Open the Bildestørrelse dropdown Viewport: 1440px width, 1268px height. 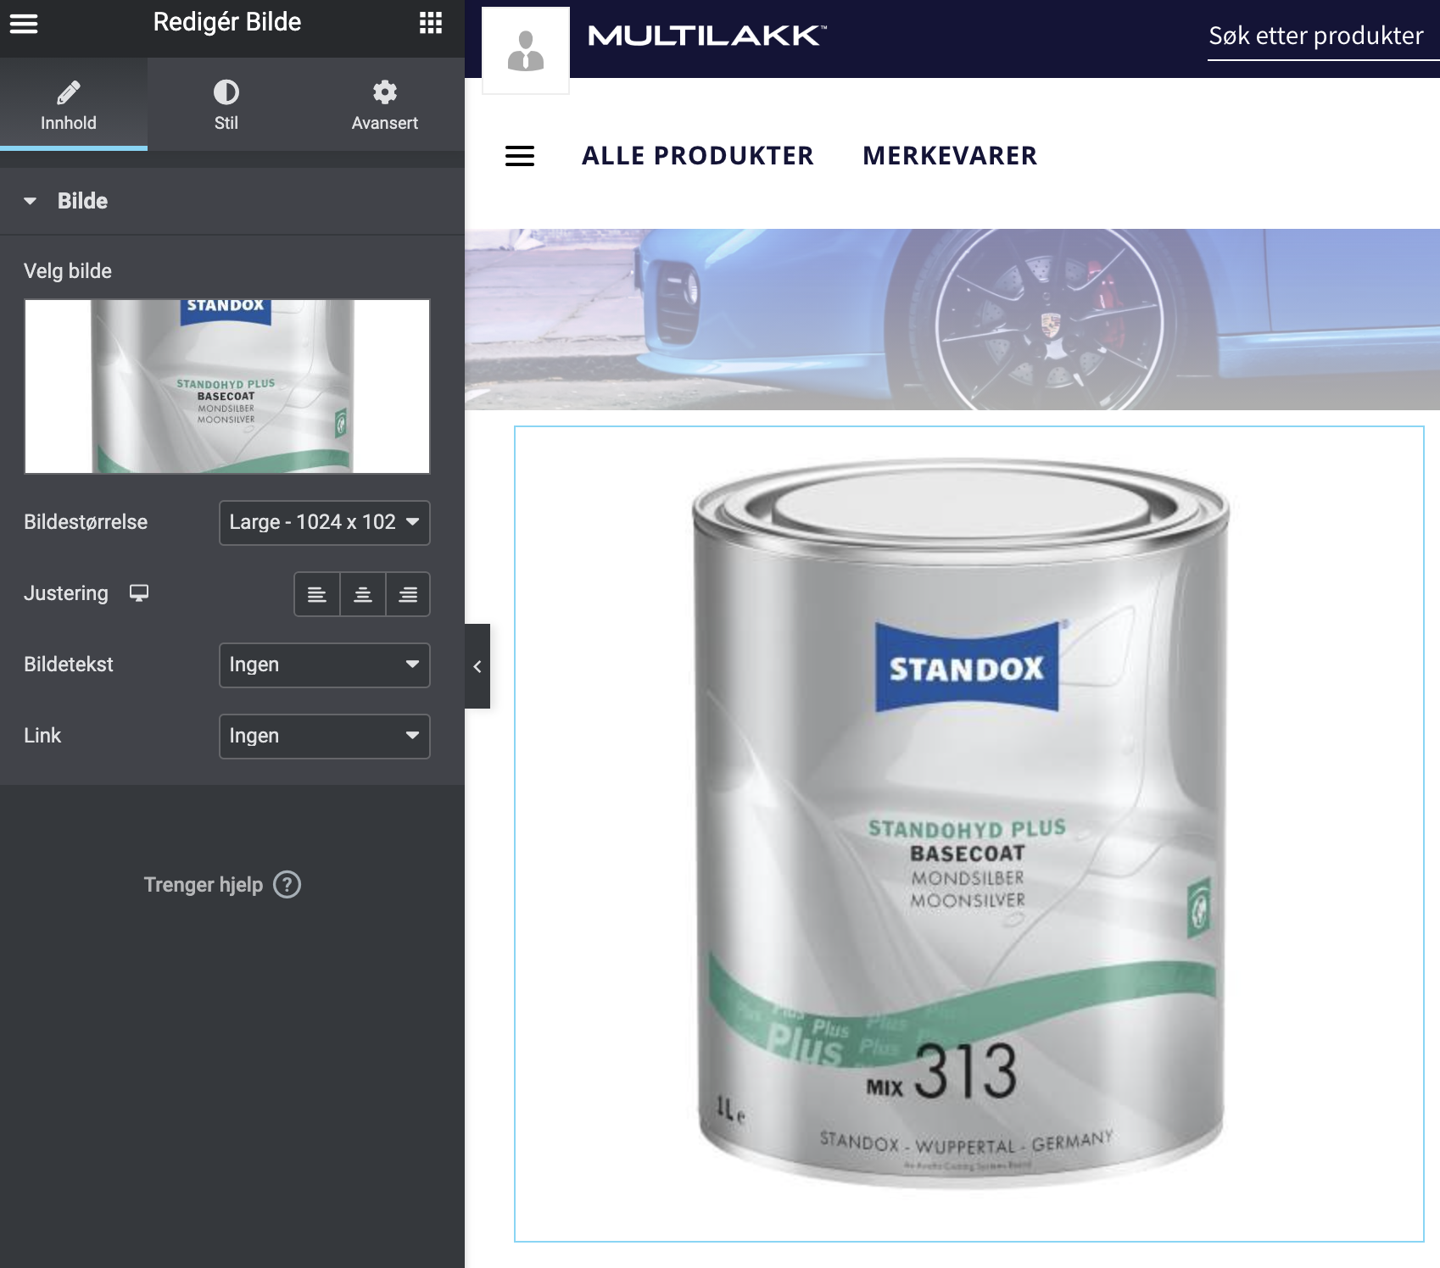[325, 522]
